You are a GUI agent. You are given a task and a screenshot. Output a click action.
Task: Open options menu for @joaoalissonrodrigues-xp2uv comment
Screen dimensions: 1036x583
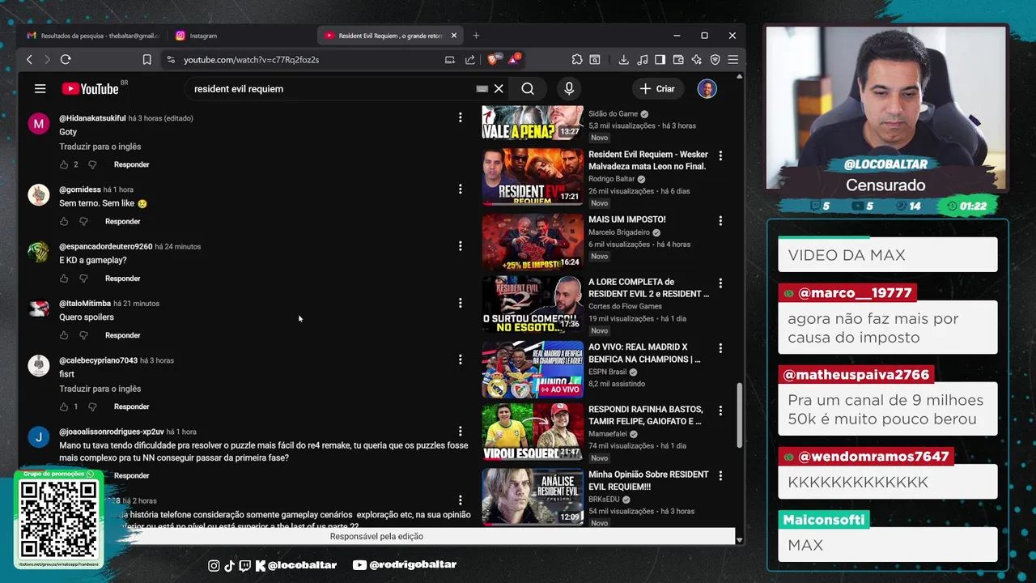coord(460,431)
